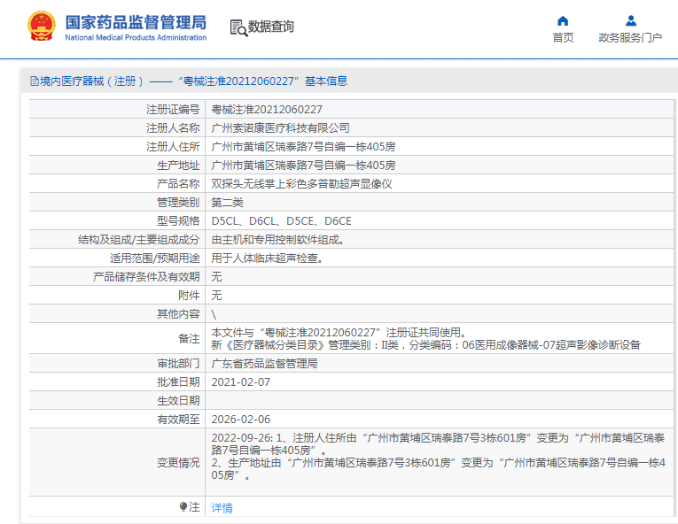The width and height of the screenshot is (678, 524).
Task: Click the document icon before 境内医疗器械
Action: (35, 81)
